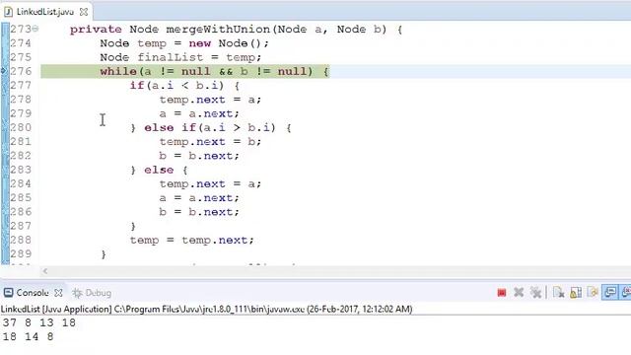The image size is (631, 355).
Task: Click the Remove Launch single X icon
Action: click(x=519, y=293)
